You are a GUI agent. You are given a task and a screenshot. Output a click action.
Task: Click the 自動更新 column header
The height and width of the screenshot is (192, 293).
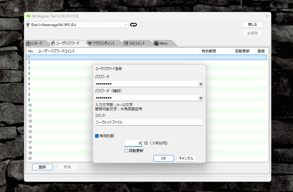pos(244,51)
